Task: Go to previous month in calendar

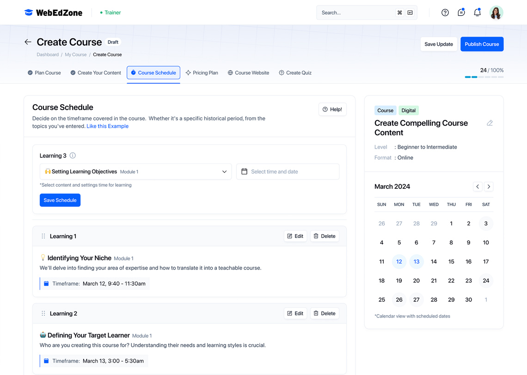Action: 478,187
